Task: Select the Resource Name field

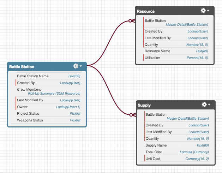Action: (x=176, y=51)
